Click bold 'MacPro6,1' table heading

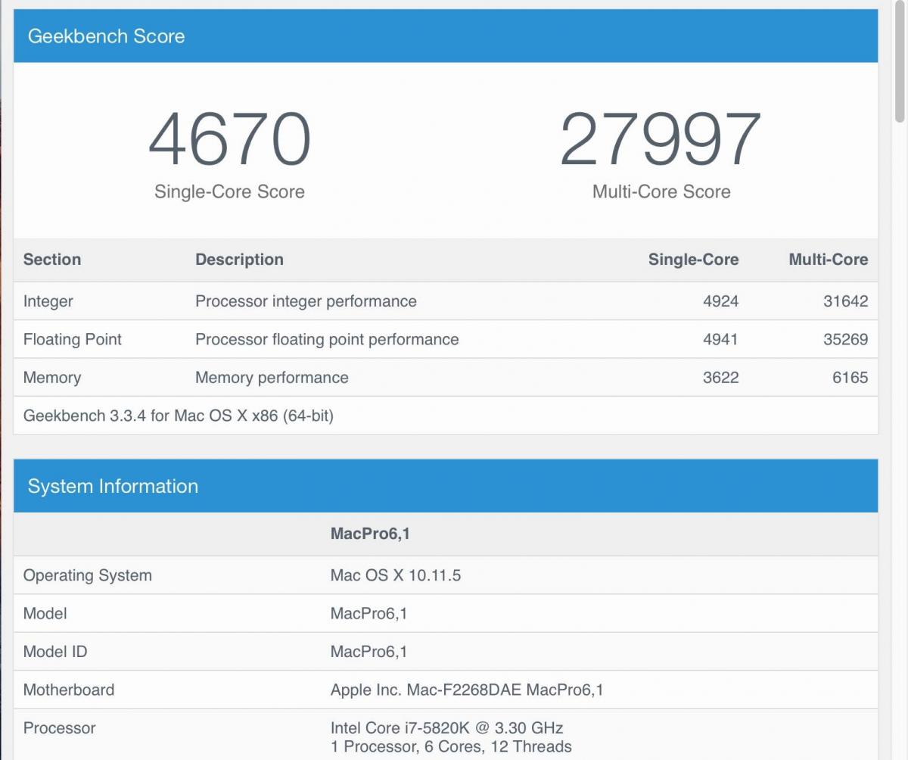(x=370, y=534)
